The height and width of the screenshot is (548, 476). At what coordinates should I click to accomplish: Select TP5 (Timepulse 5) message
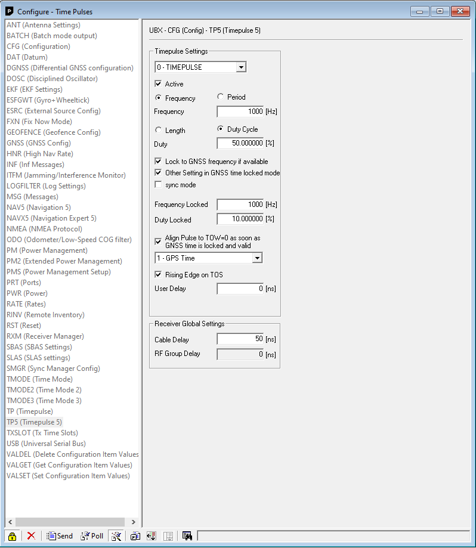tap(34, 422)
